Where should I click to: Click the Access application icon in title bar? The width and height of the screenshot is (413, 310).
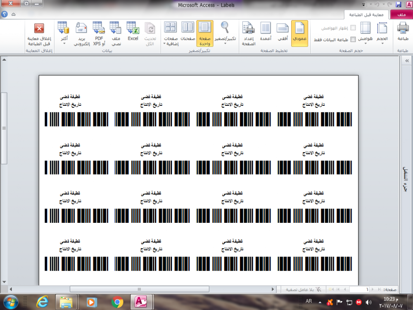409,5
